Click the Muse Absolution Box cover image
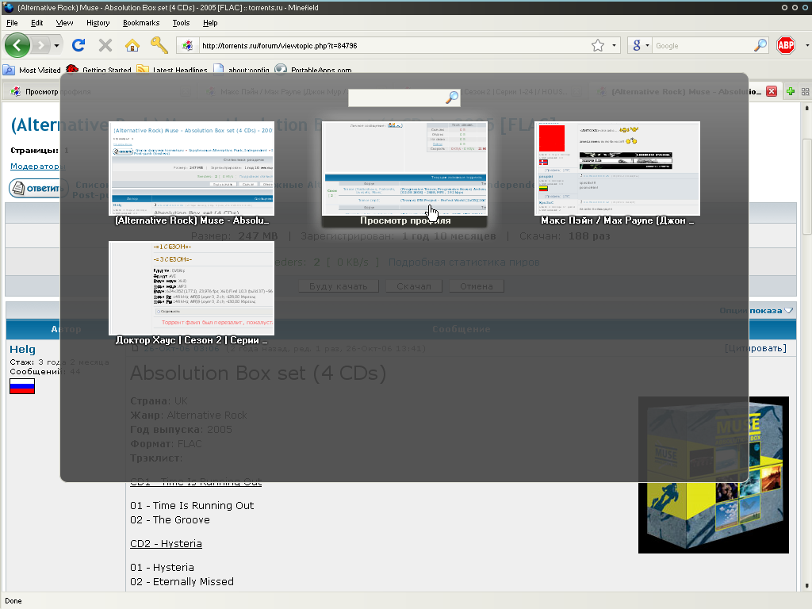Image resolution: width=812 pixels, height=609 pixels. [714, 475]
